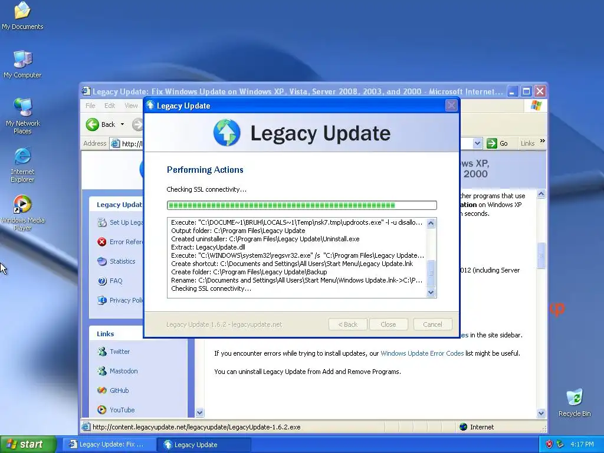Select the 'Rename:' Windows Update.lnk log line
Screen dimensions: 604x453
[297, 280]
